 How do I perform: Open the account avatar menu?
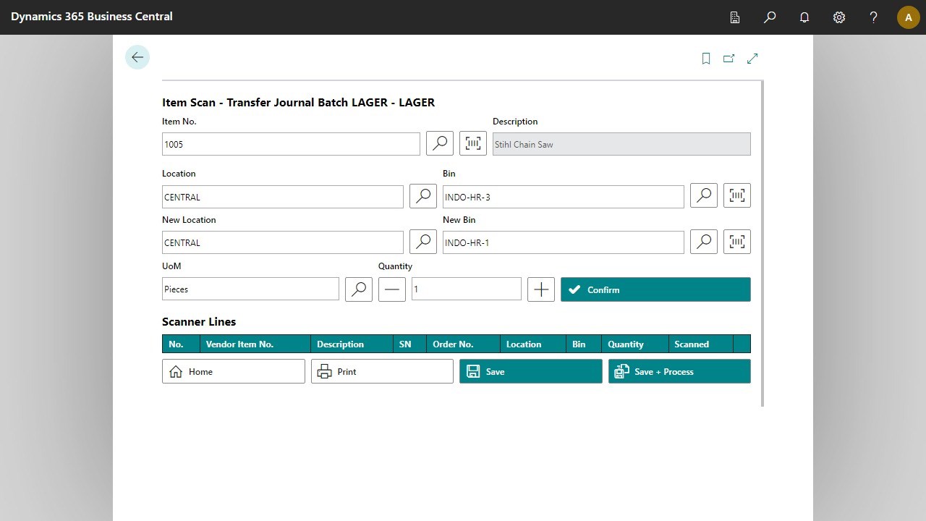point(908,17)
